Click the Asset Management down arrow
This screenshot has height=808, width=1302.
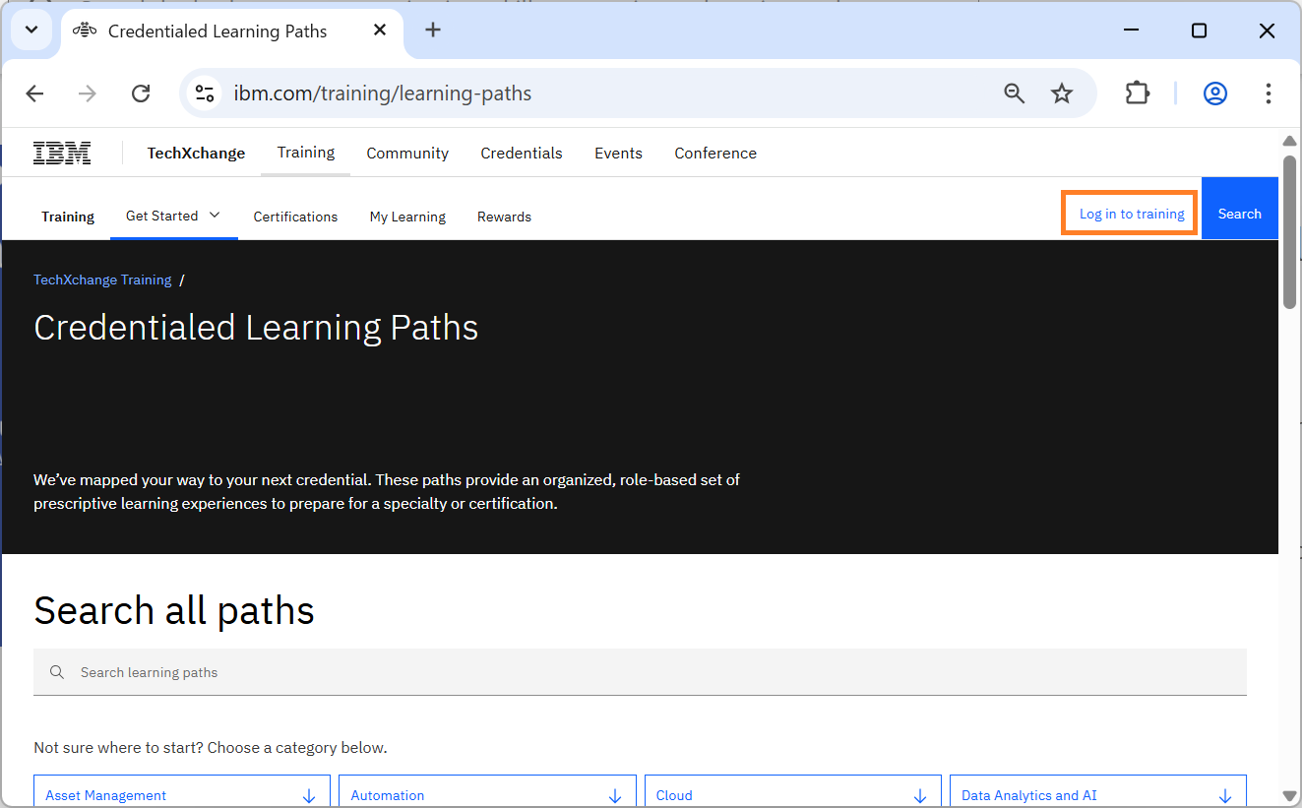tap(309, 795)
